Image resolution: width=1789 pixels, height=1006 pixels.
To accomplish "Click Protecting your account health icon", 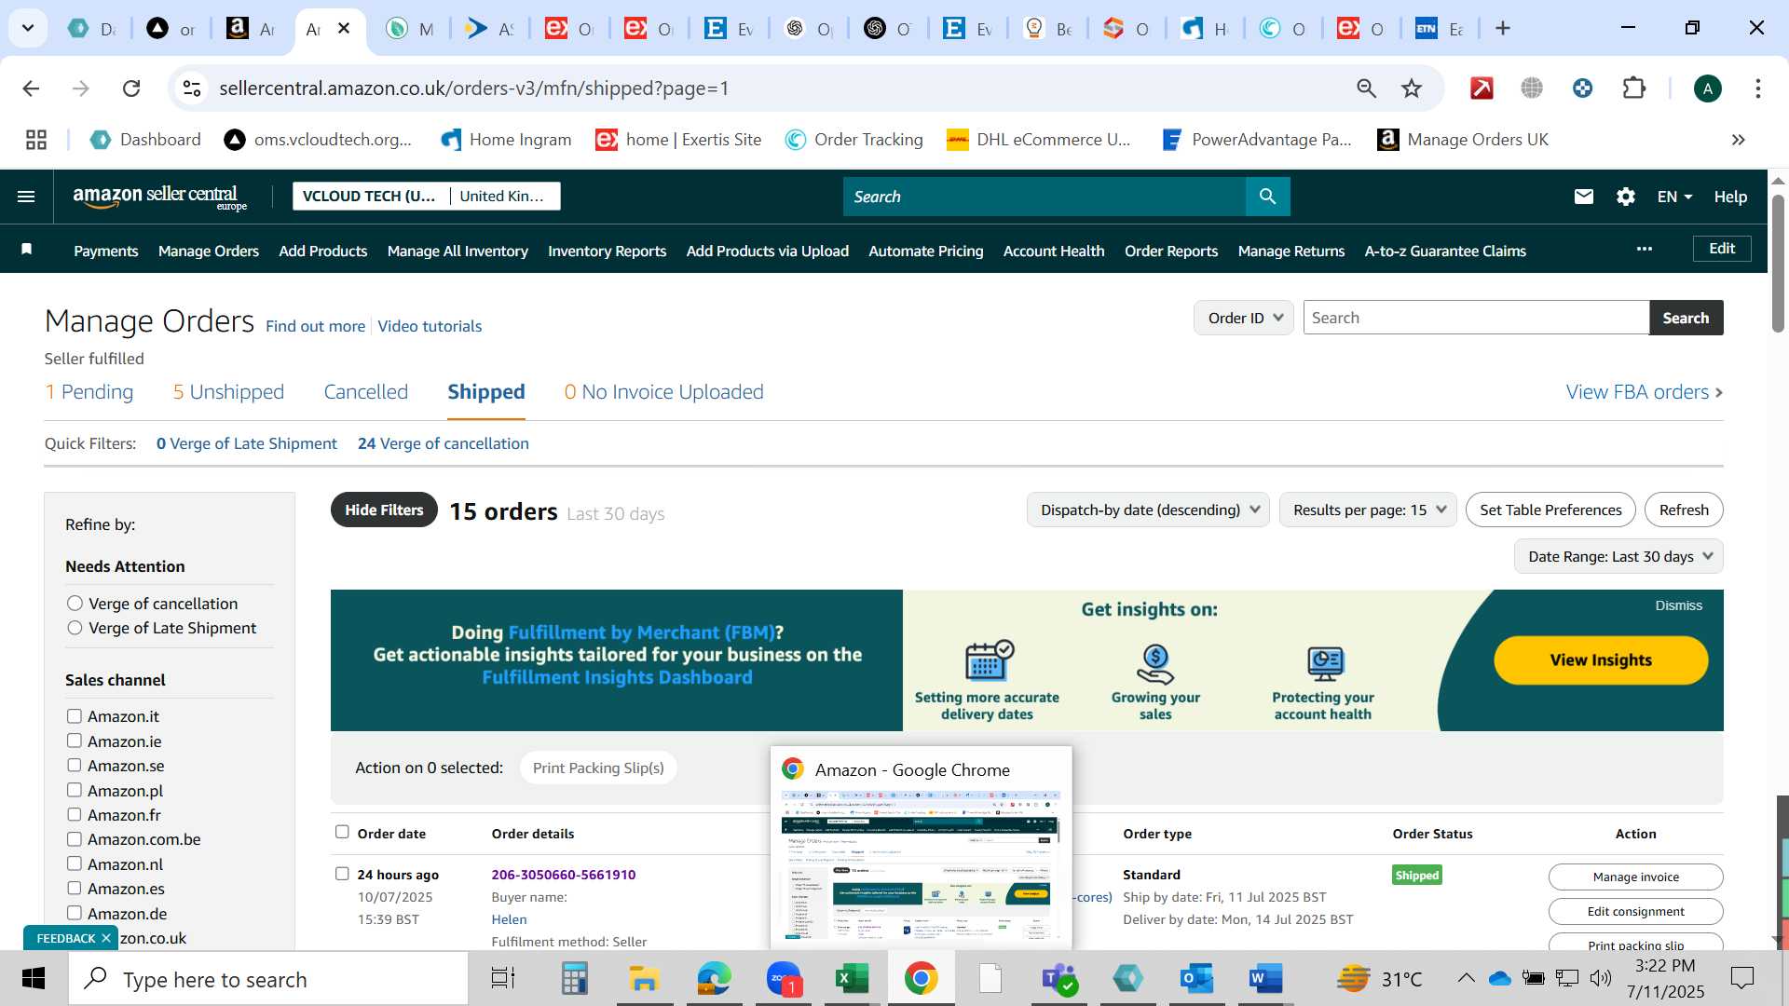I will 1325,664.
